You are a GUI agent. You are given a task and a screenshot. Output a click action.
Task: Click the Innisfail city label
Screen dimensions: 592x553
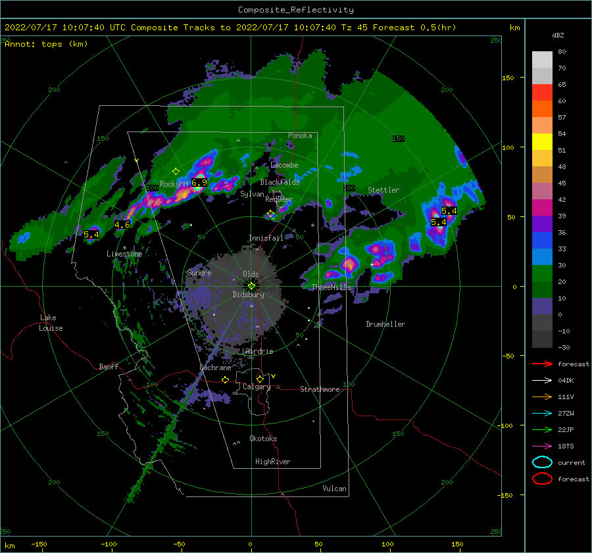coord(266,238)
